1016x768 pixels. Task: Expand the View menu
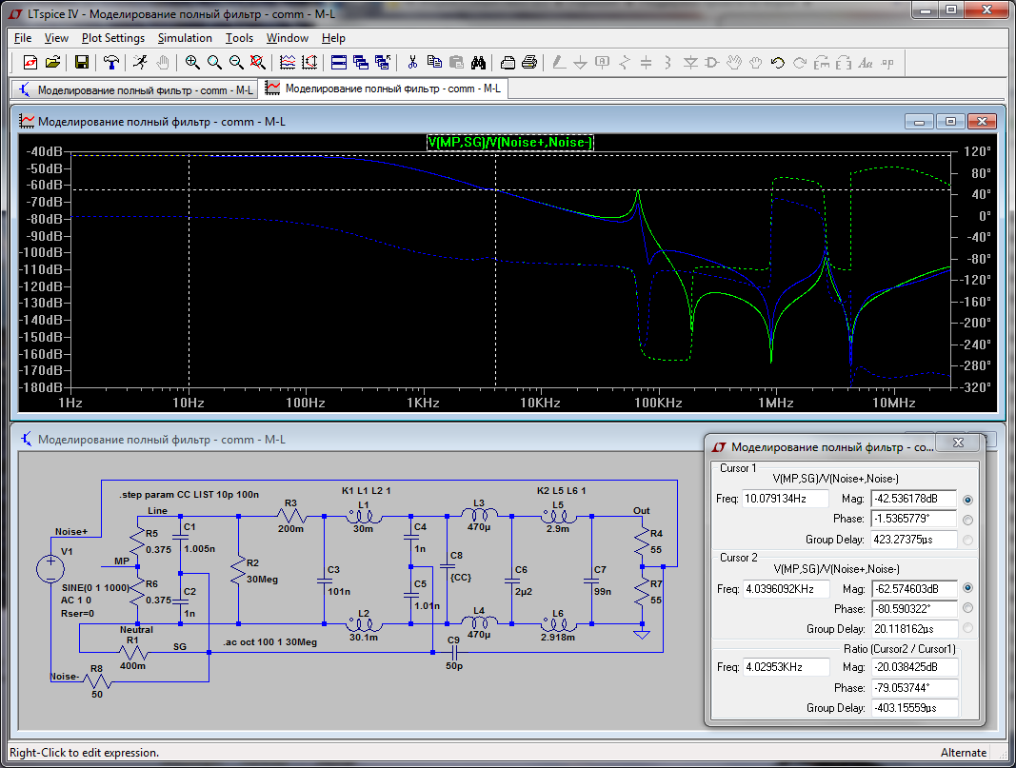point(56,38)
